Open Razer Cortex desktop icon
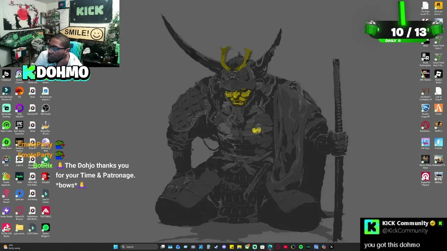447x251 pixels. [6, 127]
